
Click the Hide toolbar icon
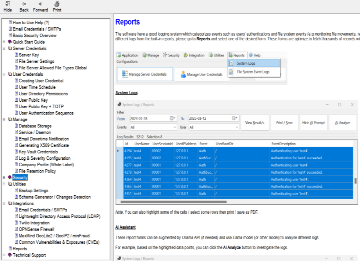pyautogui.click(x=8, y=4)
